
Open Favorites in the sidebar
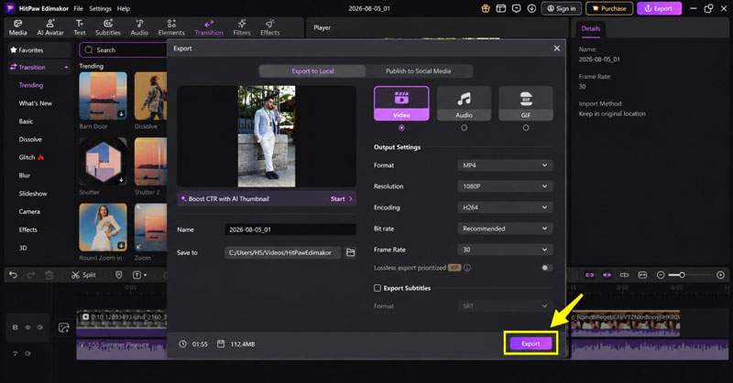coord(38,50)
